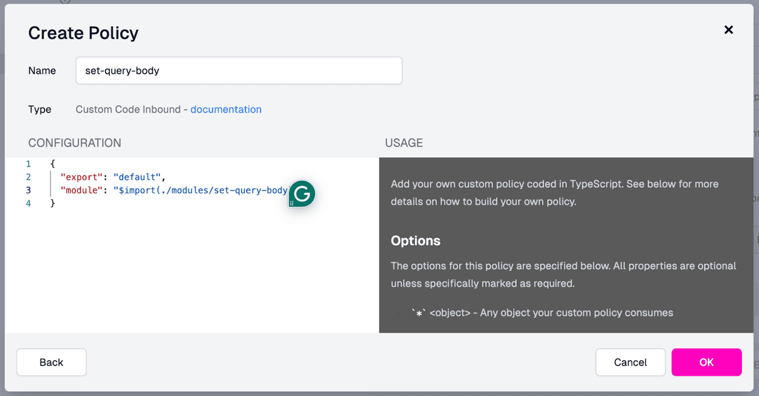Screen dimensions: 759x396
Task: Click the USAGE panel heading
Action: [404, 143]
